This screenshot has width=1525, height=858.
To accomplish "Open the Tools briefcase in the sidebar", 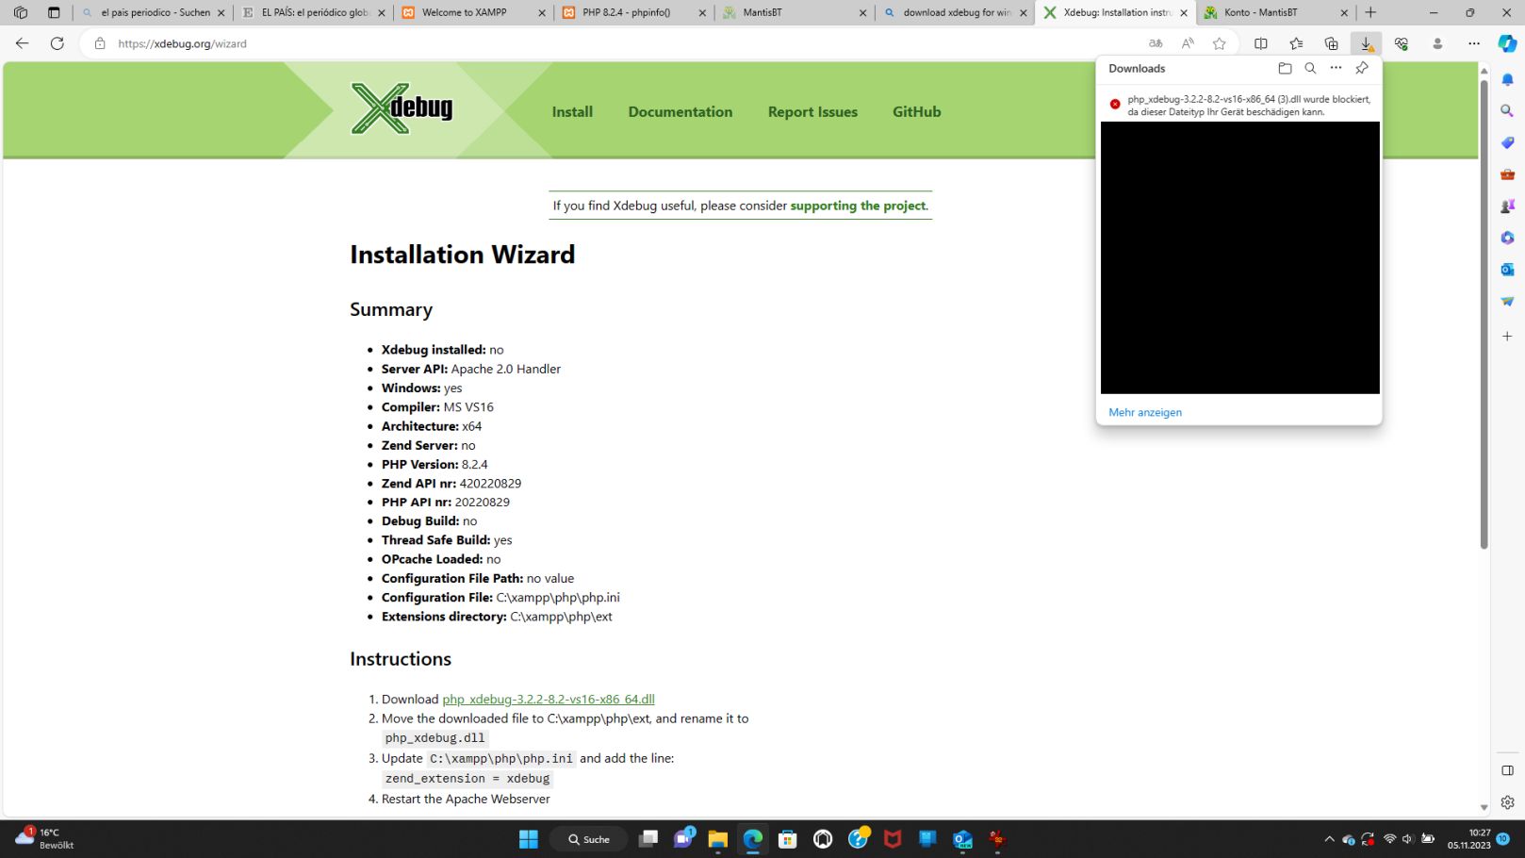I will (x=1507, y=174).
